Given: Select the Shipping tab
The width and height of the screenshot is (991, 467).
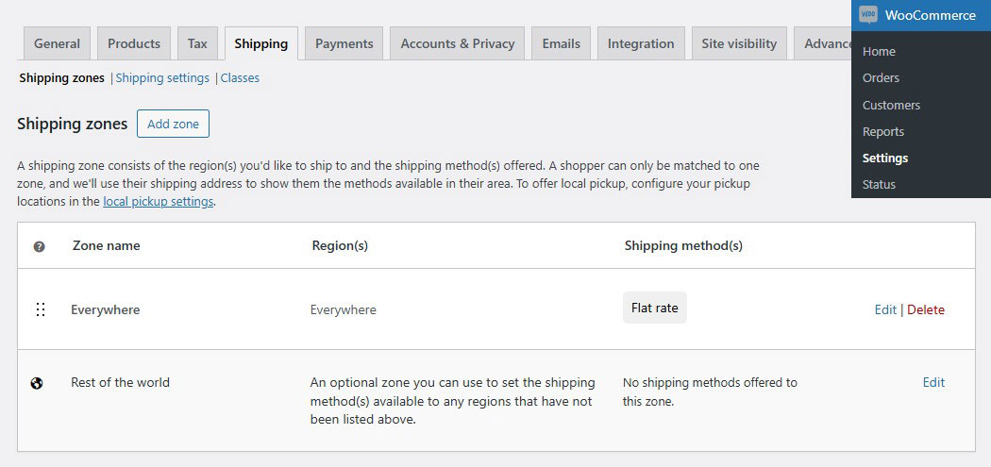Looking at the screenshot, I should (x=261, y=43).
